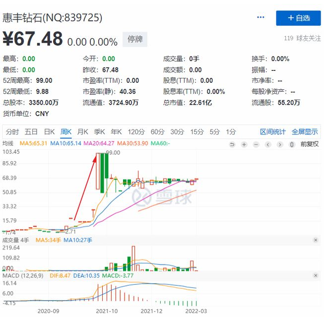The height and width of the screenshot is (317, 325).
Task: Click the 52周最高 99.00 value
Action: click(44, 80)
